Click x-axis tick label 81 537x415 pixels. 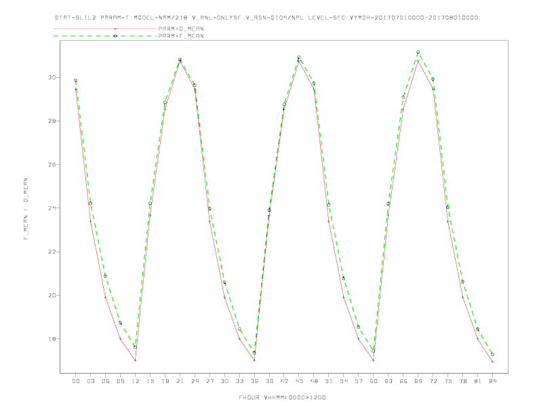478,381
